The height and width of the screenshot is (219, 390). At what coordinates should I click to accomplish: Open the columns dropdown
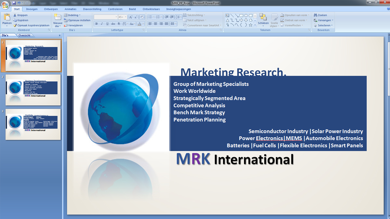173,24
